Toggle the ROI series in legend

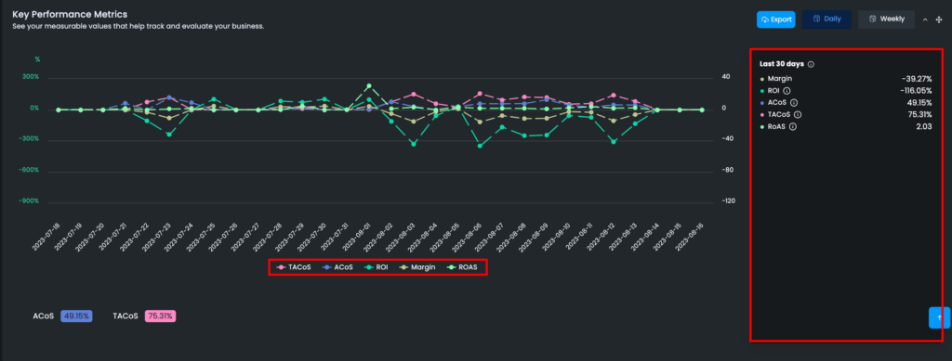pyautogui.click(x=377, y=267)
